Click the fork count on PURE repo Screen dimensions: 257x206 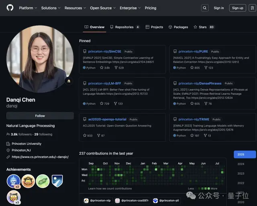(x=208, y=68)
